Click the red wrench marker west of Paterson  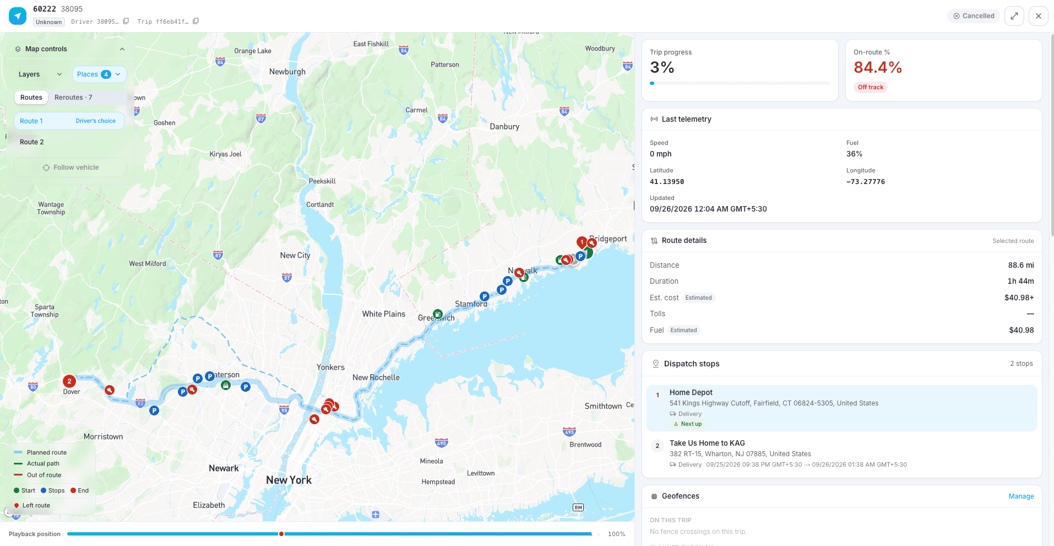coord(192,390)
